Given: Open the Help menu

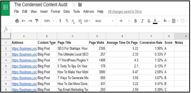Looking at the screenshot, I should click(100, 12).
